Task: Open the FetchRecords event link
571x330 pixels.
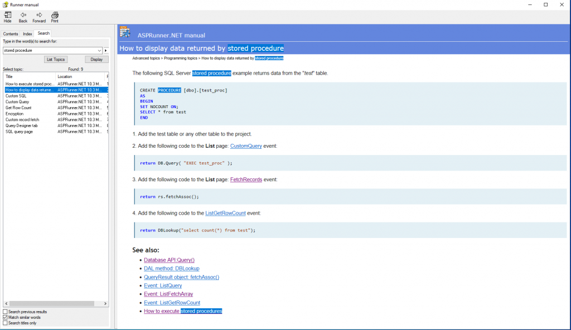Action: pos(246,179)
